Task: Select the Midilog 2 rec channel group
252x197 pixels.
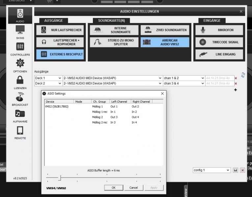Action: 99,122
